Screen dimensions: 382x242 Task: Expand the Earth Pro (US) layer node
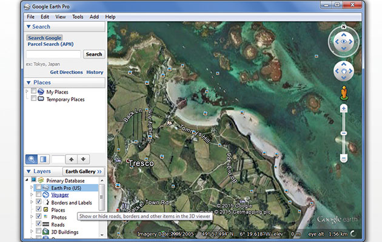pos(32,188)
